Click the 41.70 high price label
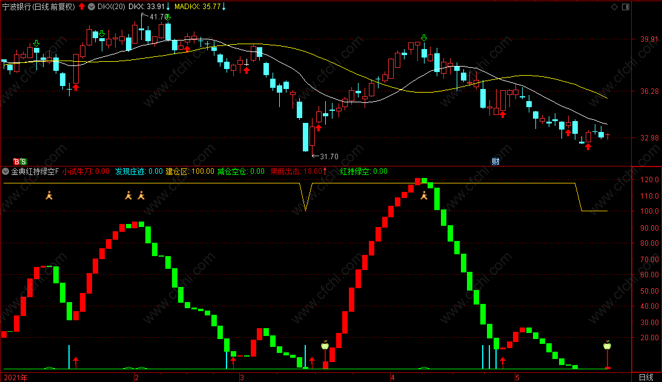Viewport: 662px width, 382px height. tap(159, 17)
